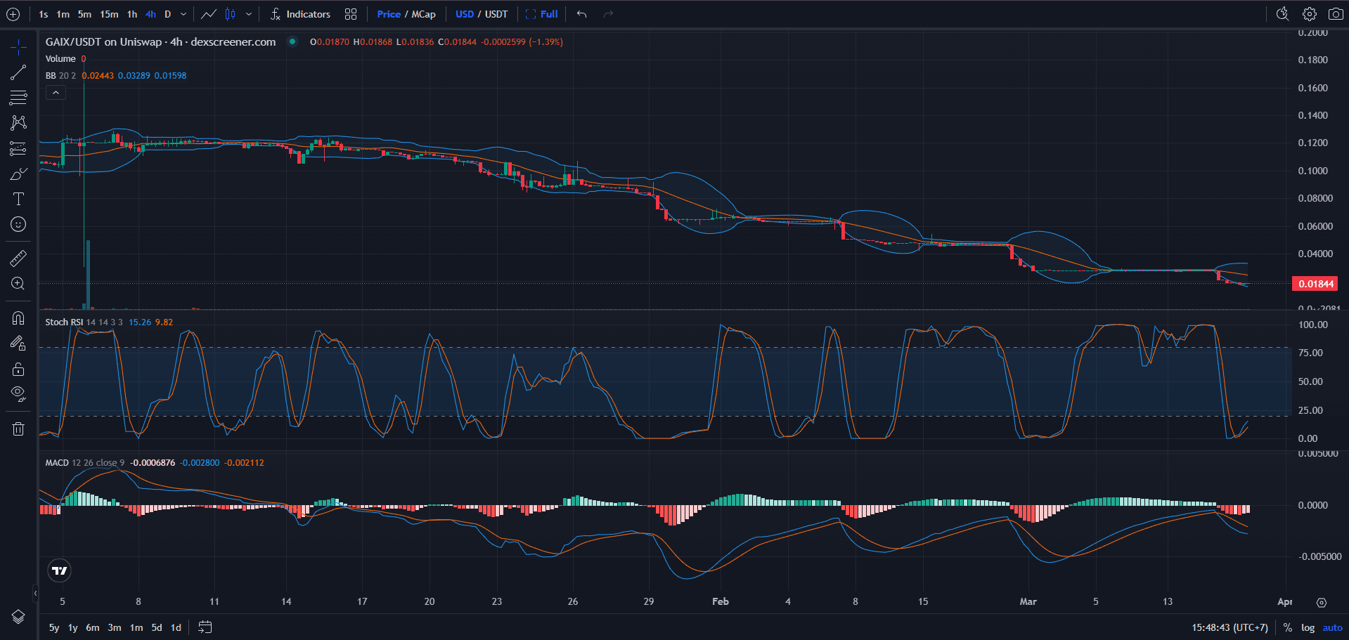Screen dimensions: 1349x640
Task: Set the visible range to 6m
Action: pos(92,627)
